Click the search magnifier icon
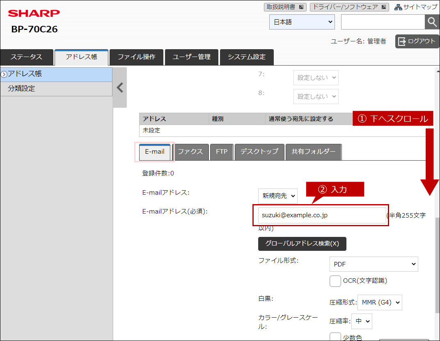Image resolution: width=440 pixels, height=341 pixels. [x=432, y=22]
